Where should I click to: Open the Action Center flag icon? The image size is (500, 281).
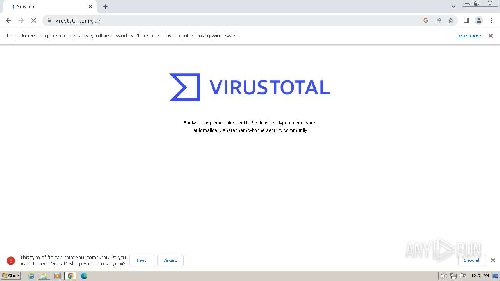[463, 276]
